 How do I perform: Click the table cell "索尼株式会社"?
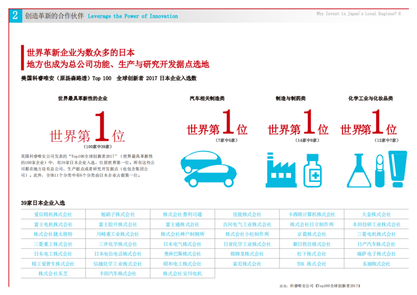point(247,263)
